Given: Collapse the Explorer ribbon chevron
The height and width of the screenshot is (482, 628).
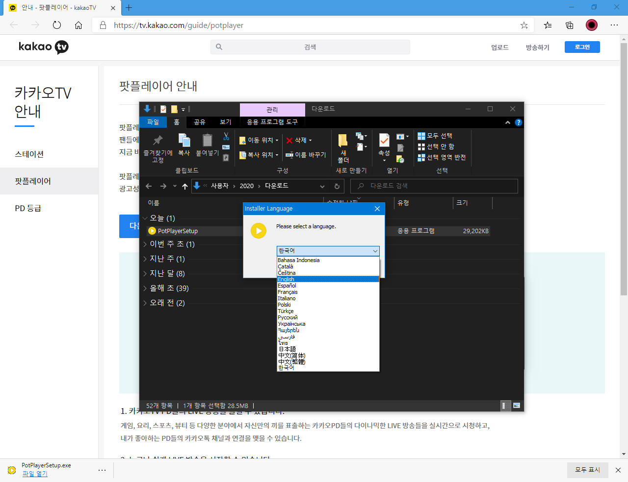Looking at the screenshot, I should point(508,122).
